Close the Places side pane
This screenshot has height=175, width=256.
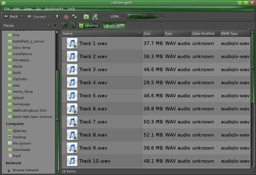[x=55, y=26]
